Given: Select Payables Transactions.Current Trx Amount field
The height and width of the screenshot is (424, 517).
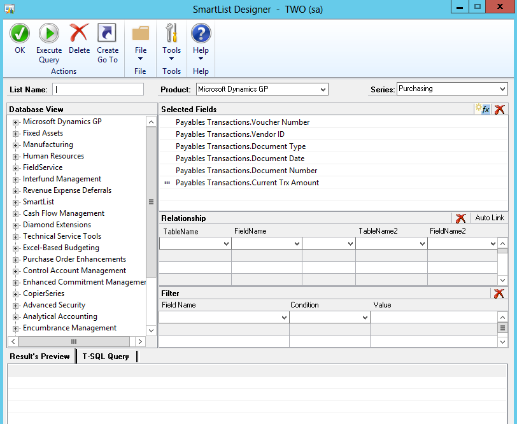Looking at the screenshot, I should (247, 183).
